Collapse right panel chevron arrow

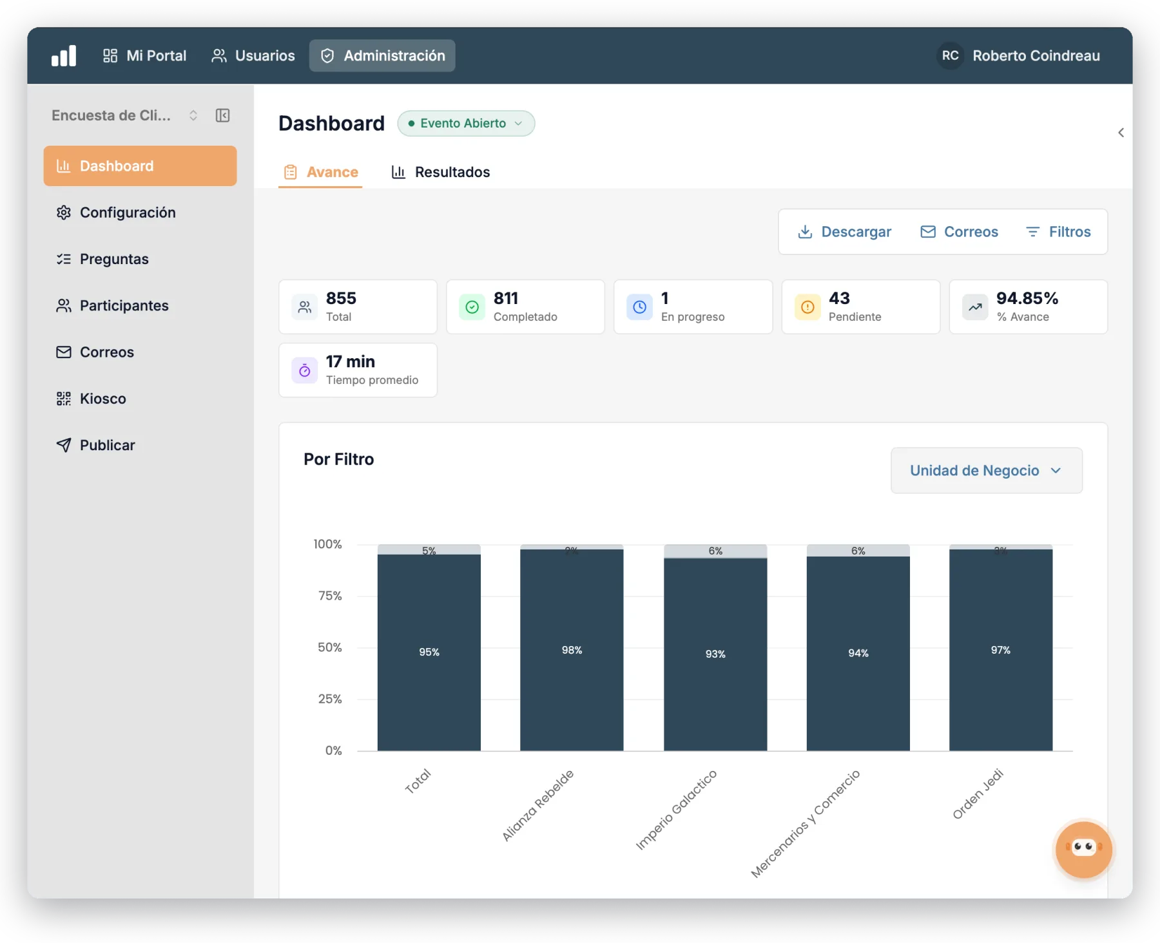coord(1121,133)
